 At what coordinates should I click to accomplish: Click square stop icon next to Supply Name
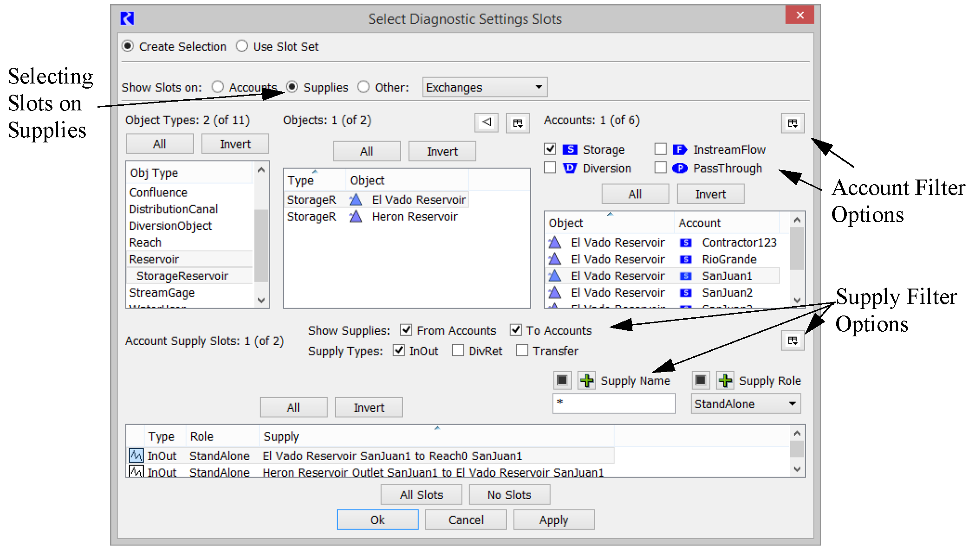point(562,380)
